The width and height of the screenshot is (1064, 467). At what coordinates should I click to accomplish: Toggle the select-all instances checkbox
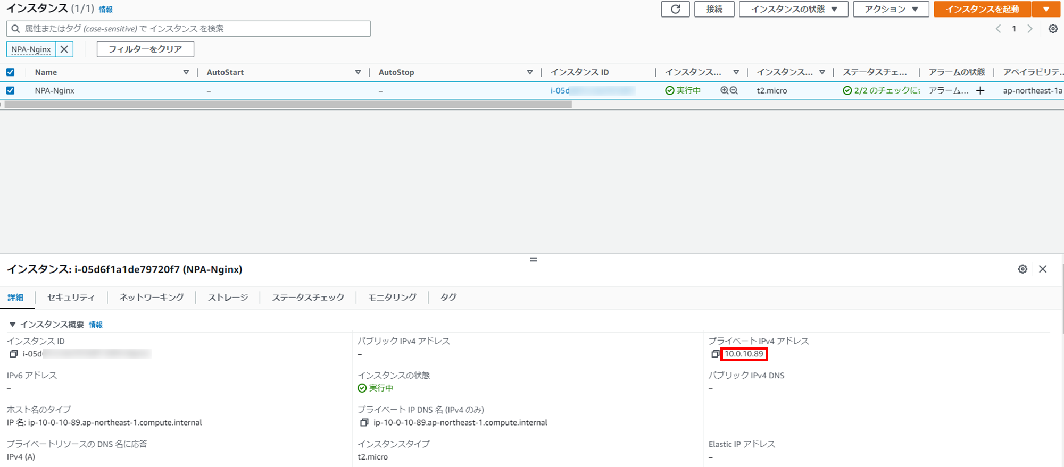tap(10, 72)
